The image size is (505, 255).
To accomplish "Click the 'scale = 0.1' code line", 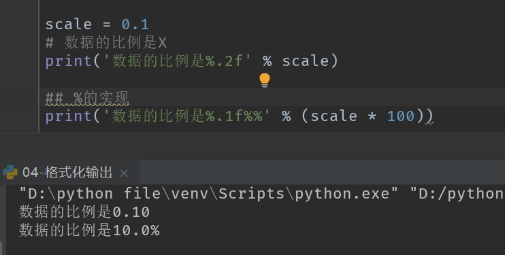I will click(97, 24).
